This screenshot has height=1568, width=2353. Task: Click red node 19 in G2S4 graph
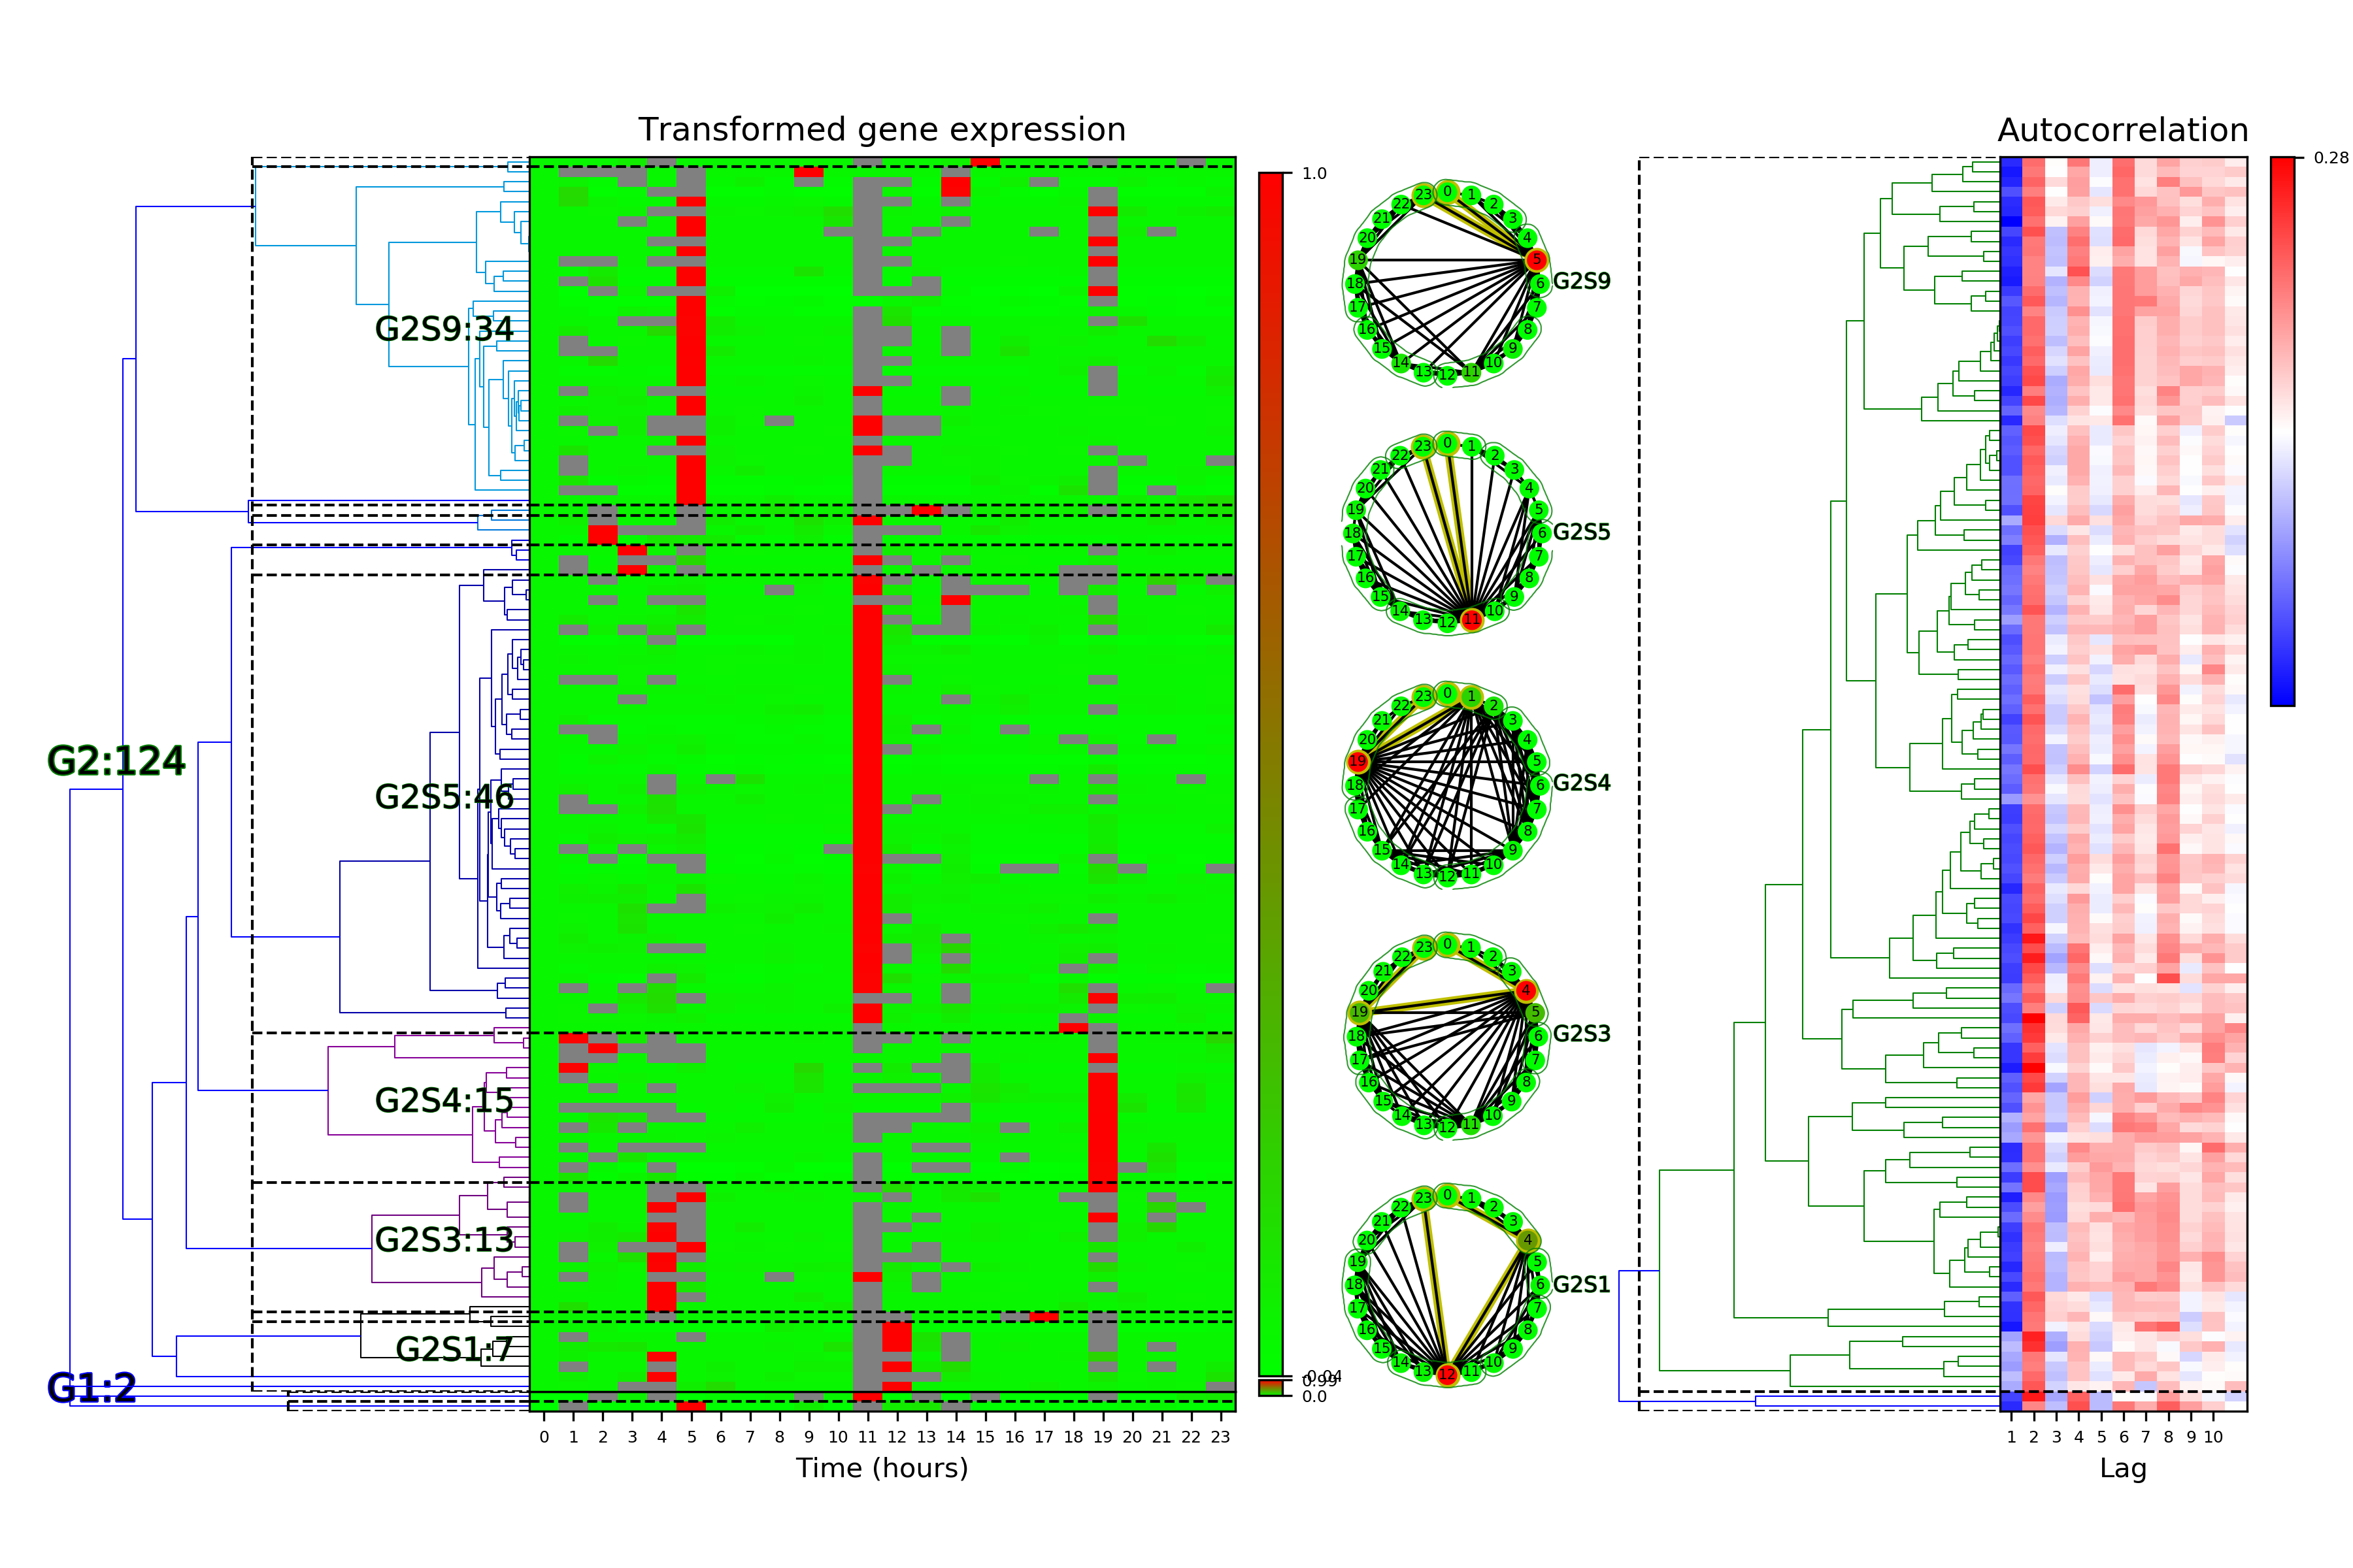pos(1358,762)
